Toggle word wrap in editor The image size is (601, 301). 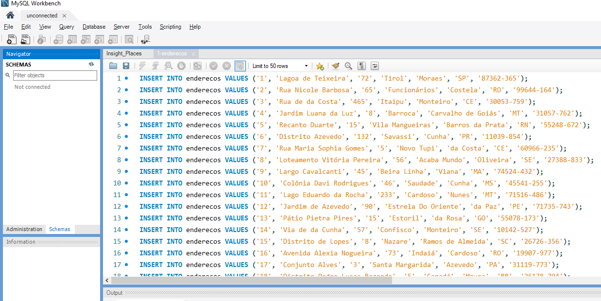(375, 66)
